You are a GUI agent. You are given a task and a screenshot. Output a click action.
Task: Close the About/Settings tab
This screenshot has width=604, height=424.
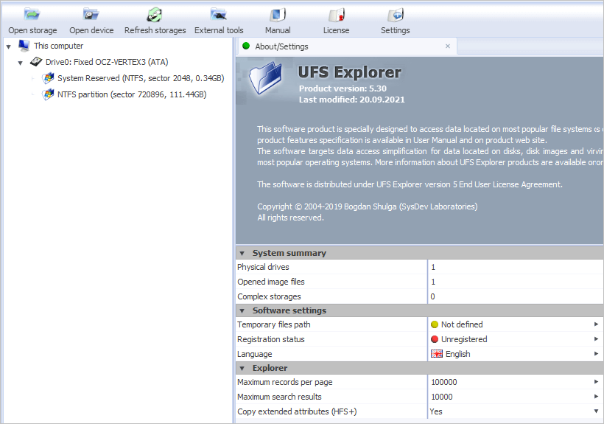pyautogui.click(x=448, y=46)
